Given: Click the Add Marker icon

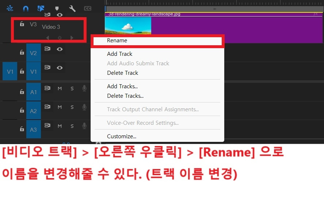Looking at the screenshot, I should (57, 8).
